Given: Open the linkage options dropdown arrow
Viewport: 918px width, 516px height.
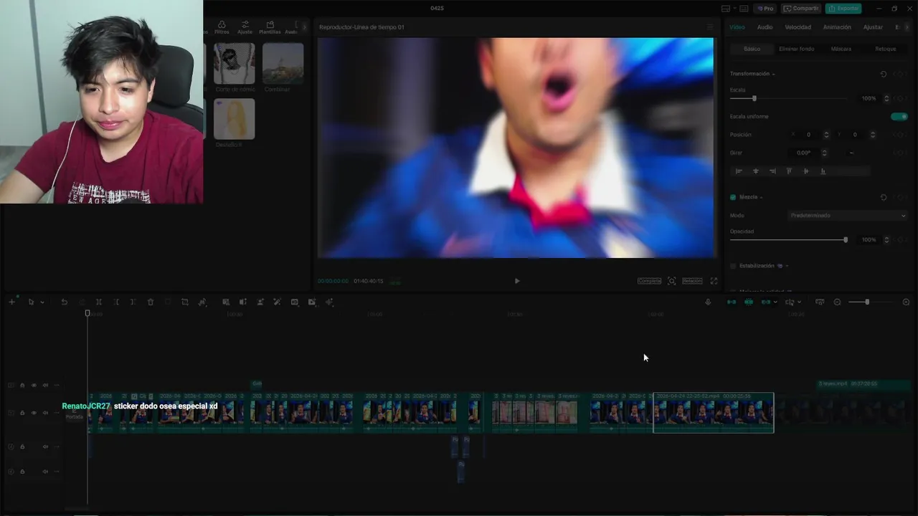Looking at the screenshot, I should pyautogui.click(x=775, y=302).
